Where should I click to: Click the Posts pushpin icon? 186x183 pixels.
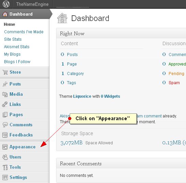5,84
